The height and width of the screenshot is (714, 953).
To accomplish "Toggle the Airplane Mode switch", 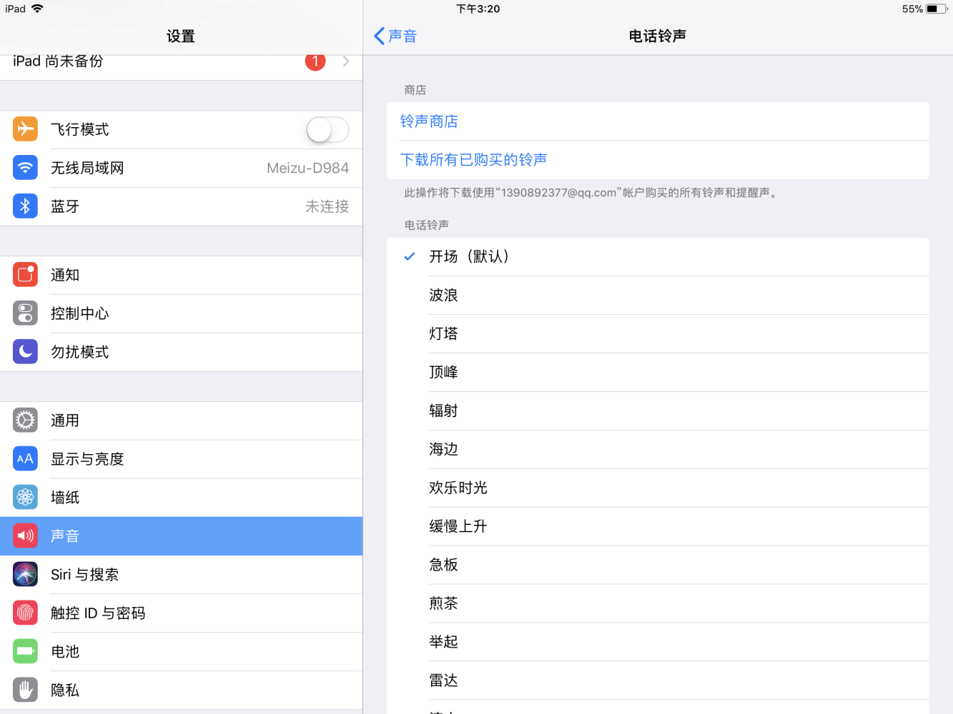I will point(327,130).
